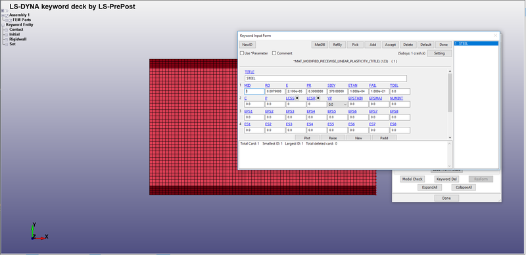The height and width of the screenshot is (255, 526).
Task: Click NewID button
Action: coord(247,45)
